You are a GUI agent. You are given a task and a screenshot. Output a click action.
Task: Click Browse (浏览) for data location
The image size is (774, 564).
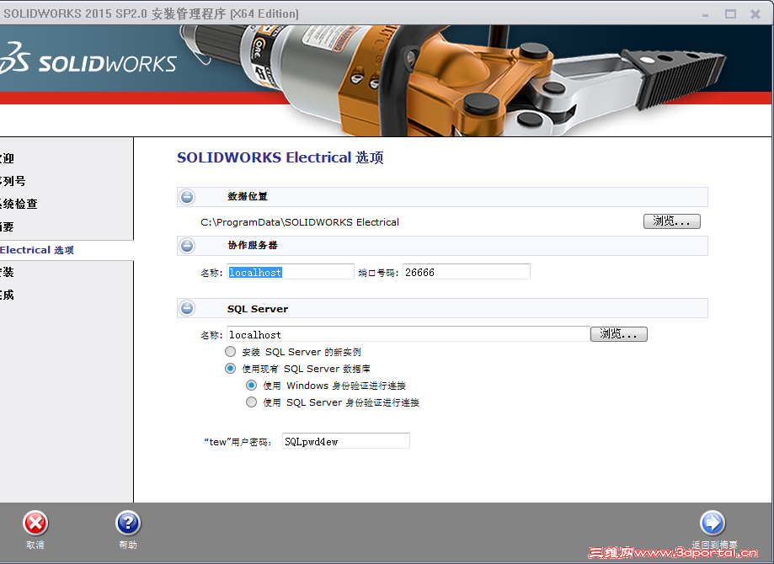[x=672, y=221]
